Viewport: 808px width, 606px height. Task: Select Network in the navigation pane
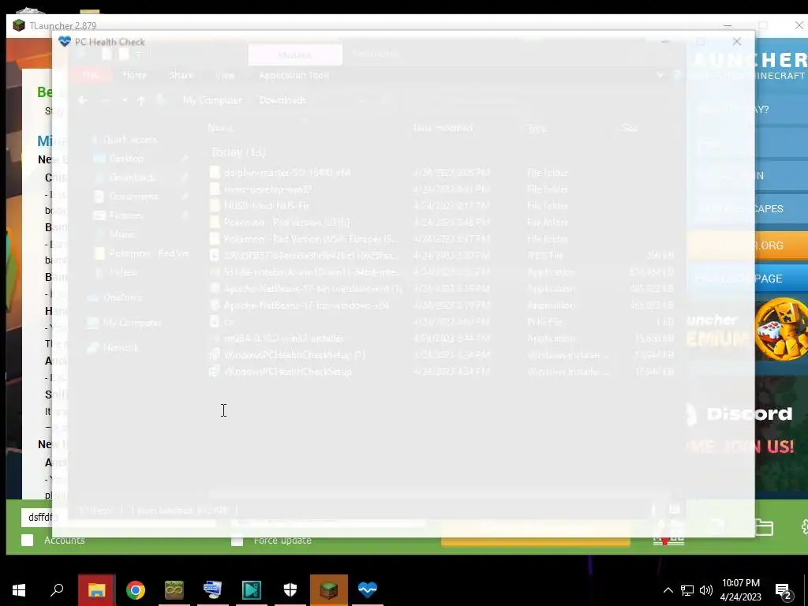pyautogui.click(x=121, y=348)
